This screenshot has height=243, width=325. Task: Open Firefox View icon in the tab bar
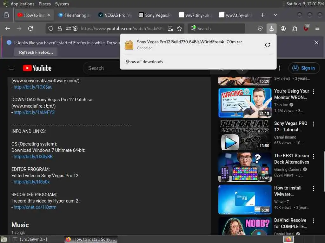pos(6,15)
